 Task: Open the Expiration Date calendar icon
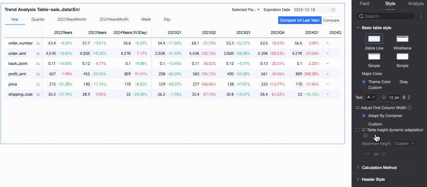click(333, 10)
